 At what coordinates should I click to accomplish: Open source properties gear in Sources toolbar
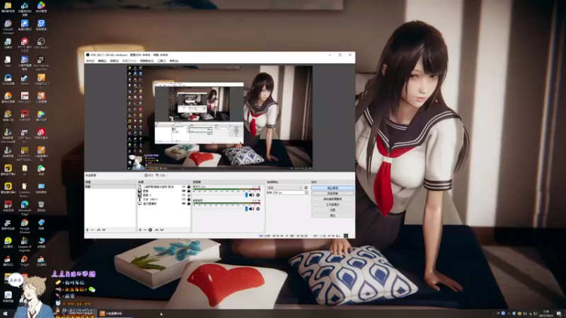(151, 230)
